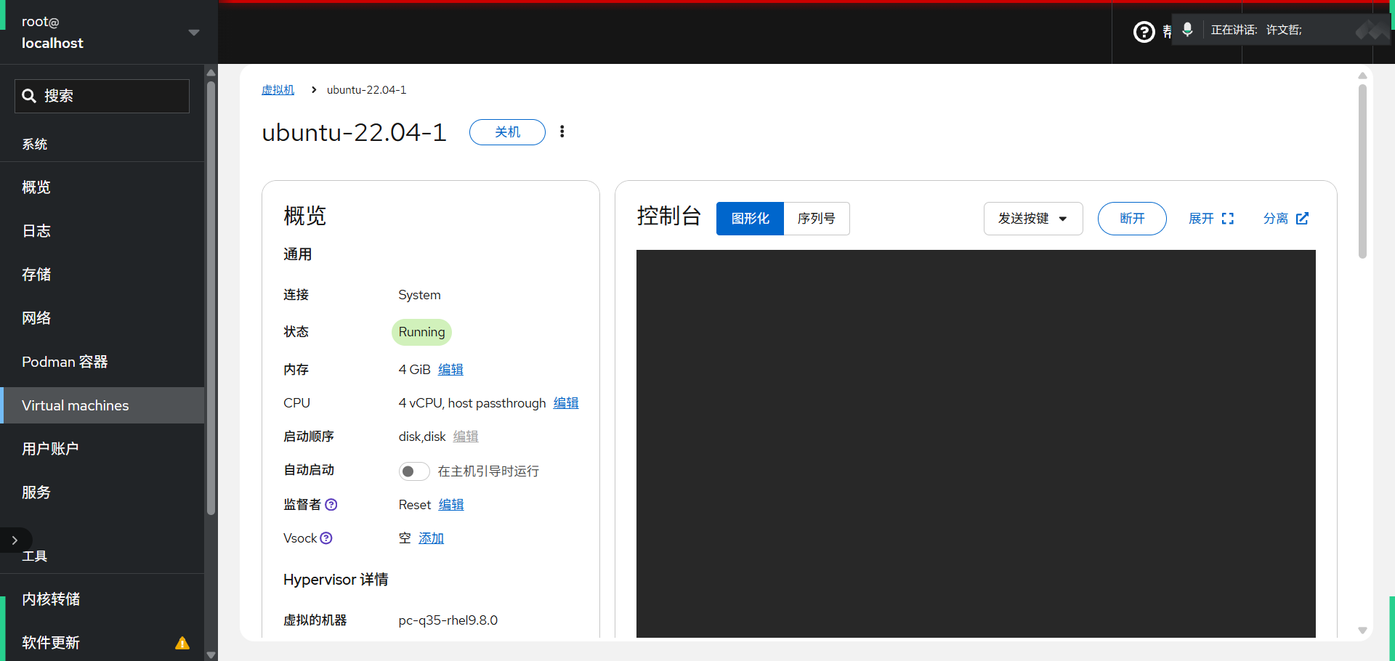
Task: Click the Running status label
Action: pos(421,332)
